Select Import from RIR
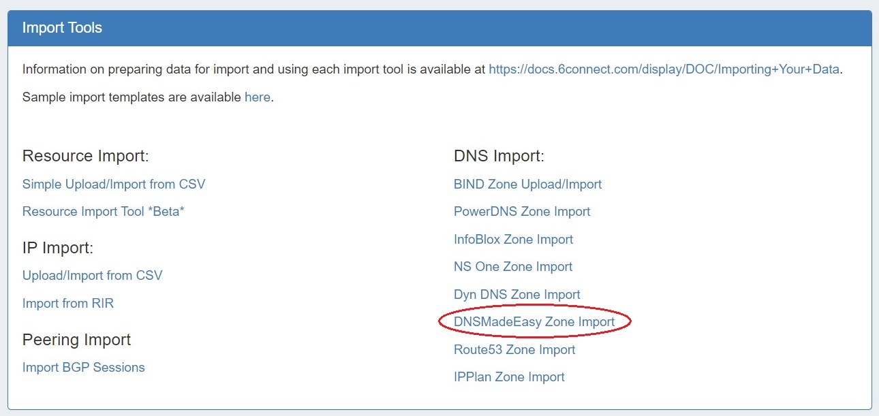Screen dimensions: 879x416 click(68, 303)
